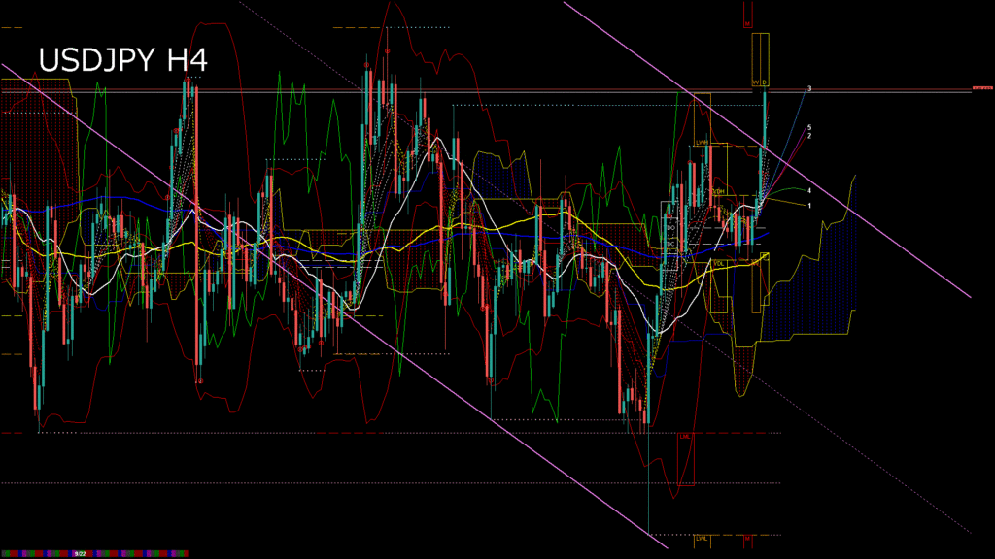Select projection line end labeled 4
Viewport: 995px width, 559px height.
coord(809,191)
